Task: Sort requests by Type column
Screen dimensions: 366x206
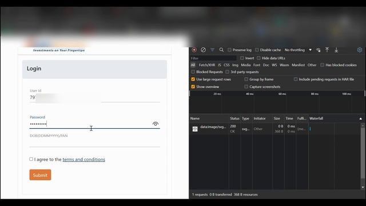Action: click(246, 118)
